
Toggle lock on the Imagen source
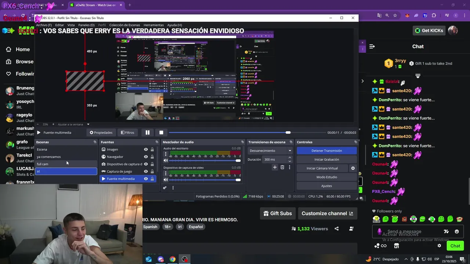(152, 149)
